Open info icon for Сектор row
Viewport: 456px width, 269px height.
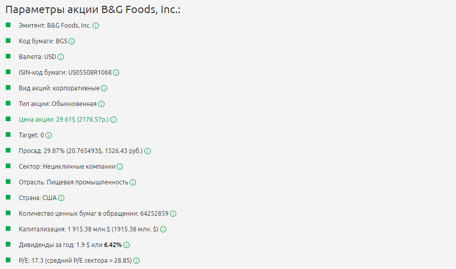tap(120, 167)
